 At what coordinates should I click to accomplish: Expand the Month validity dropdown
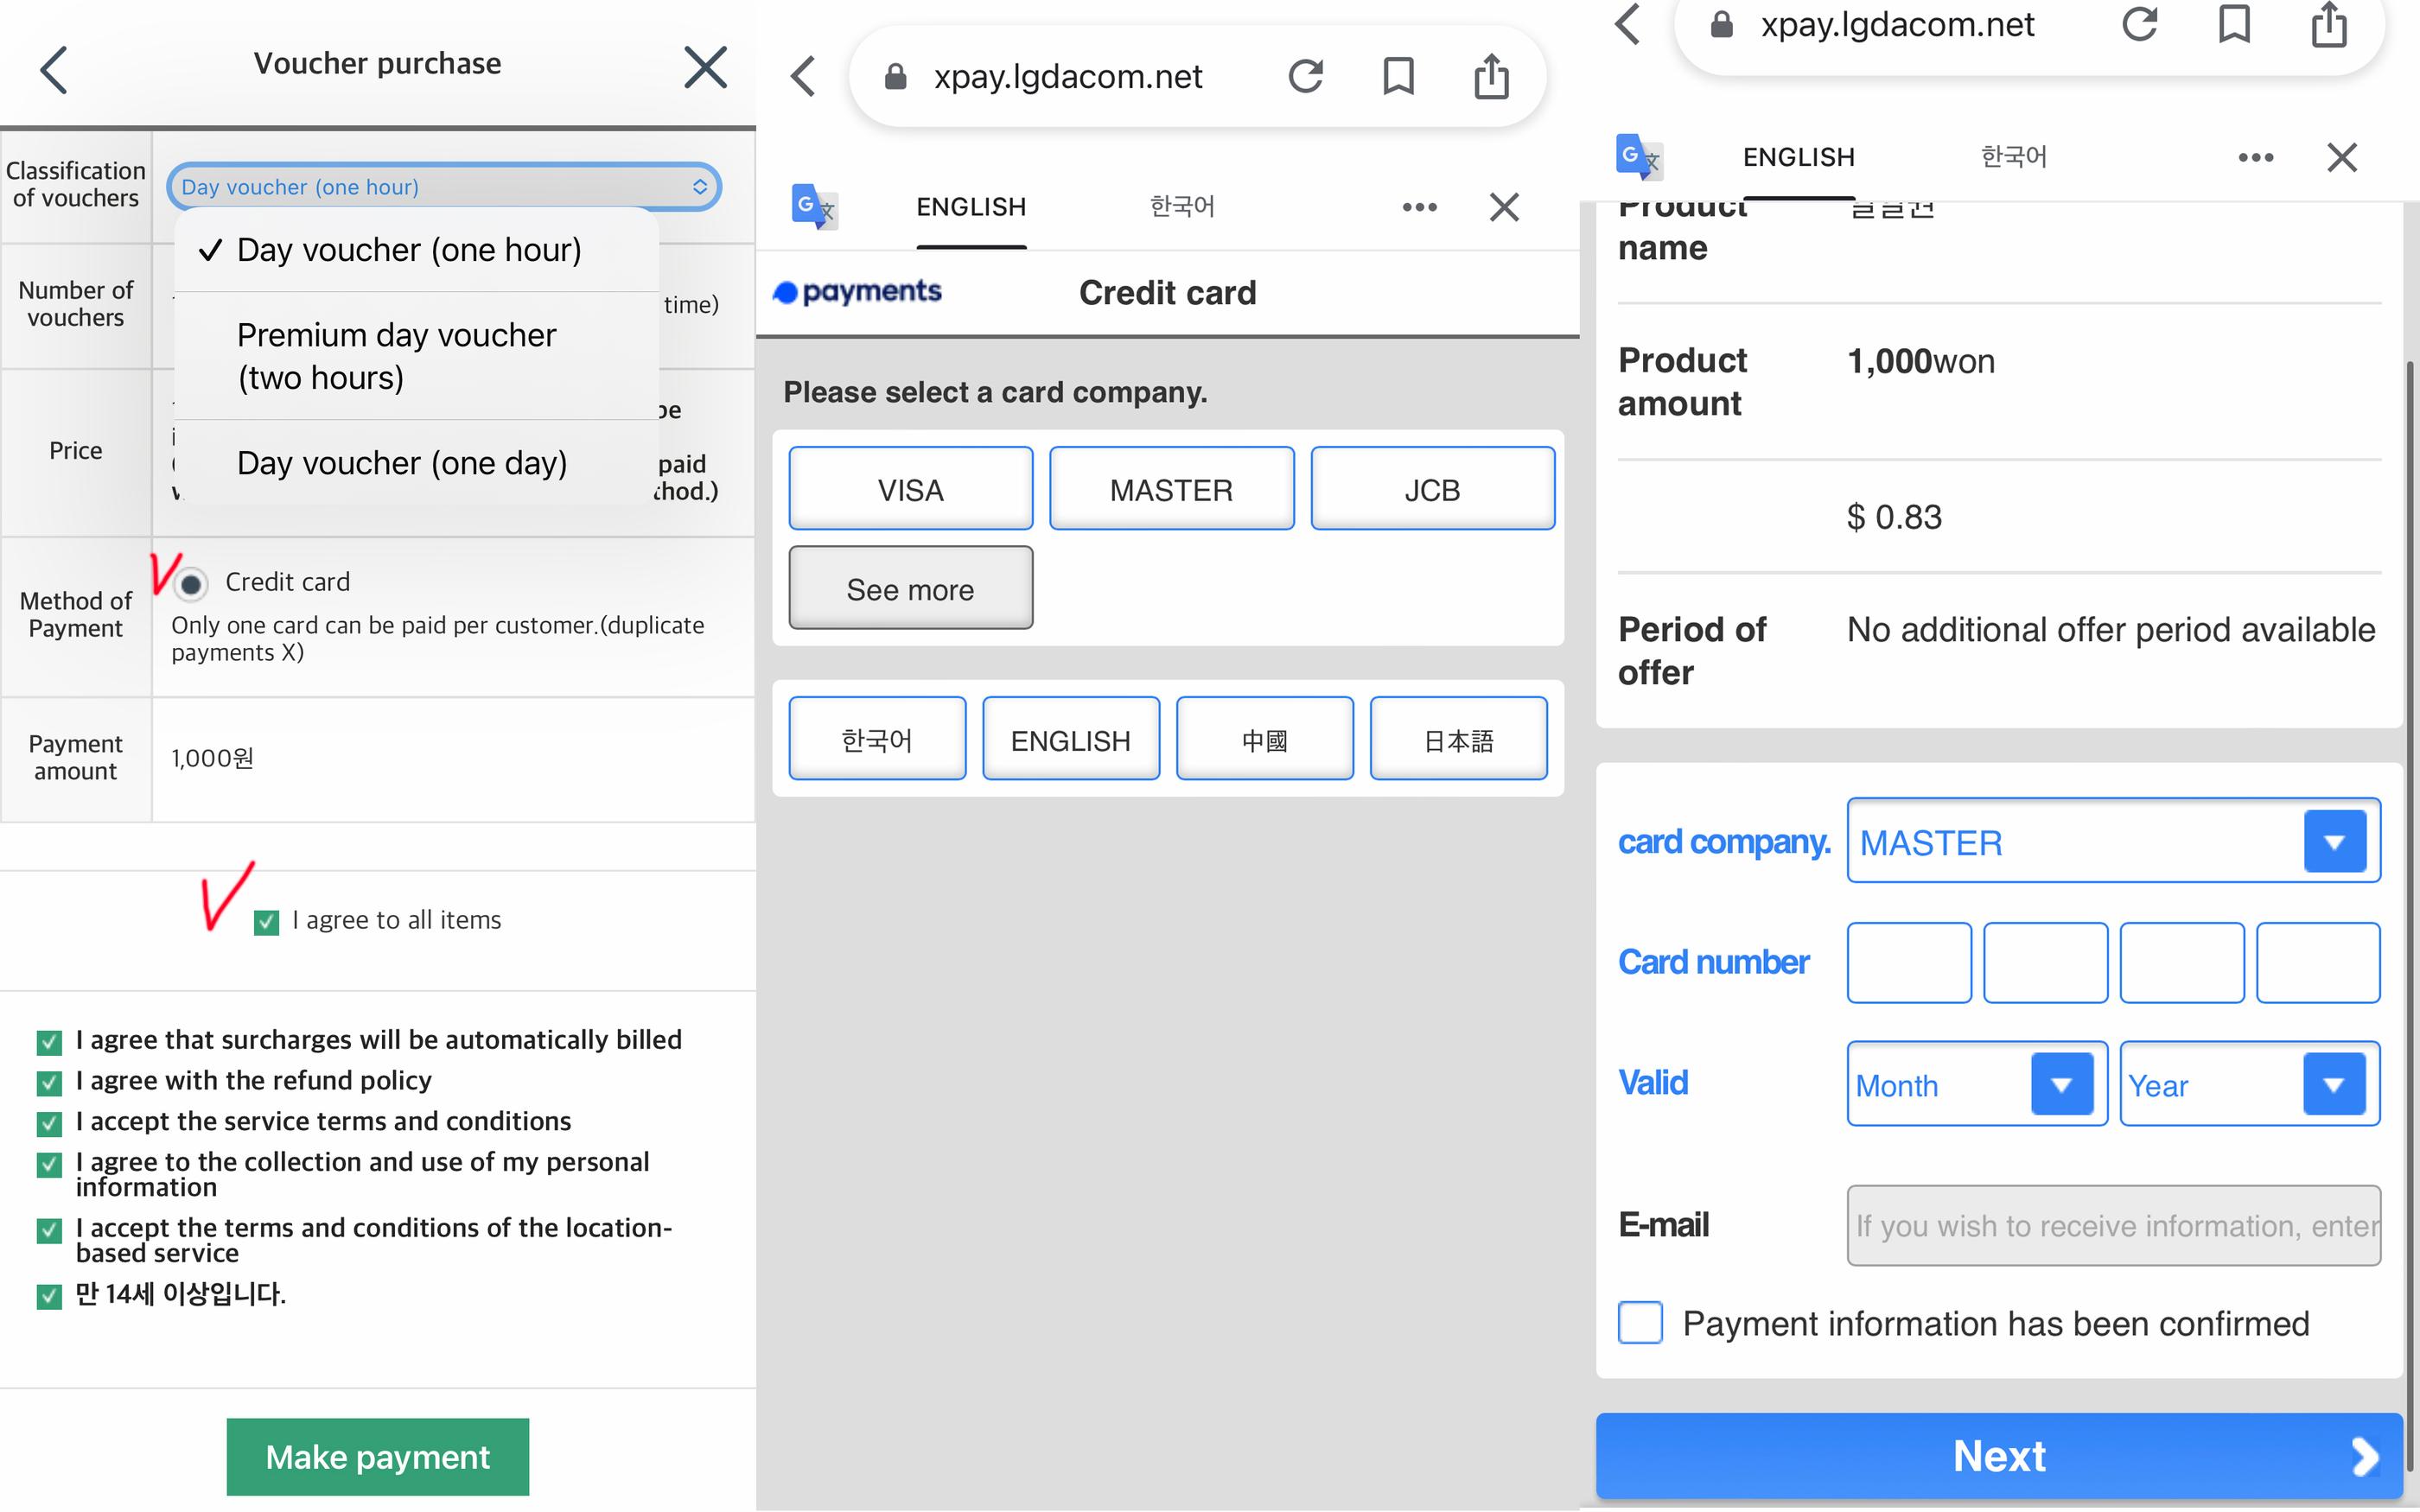pyautogui.click(x=1975, y=1084)
